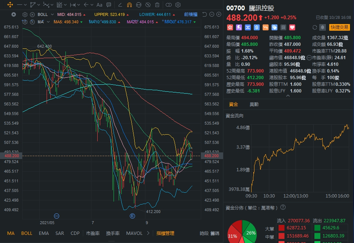Image resolution: width=354 pixels, height=243 pixels.
Task: Click the orange down-trend badge icon
Action: [x=266, y=27]
